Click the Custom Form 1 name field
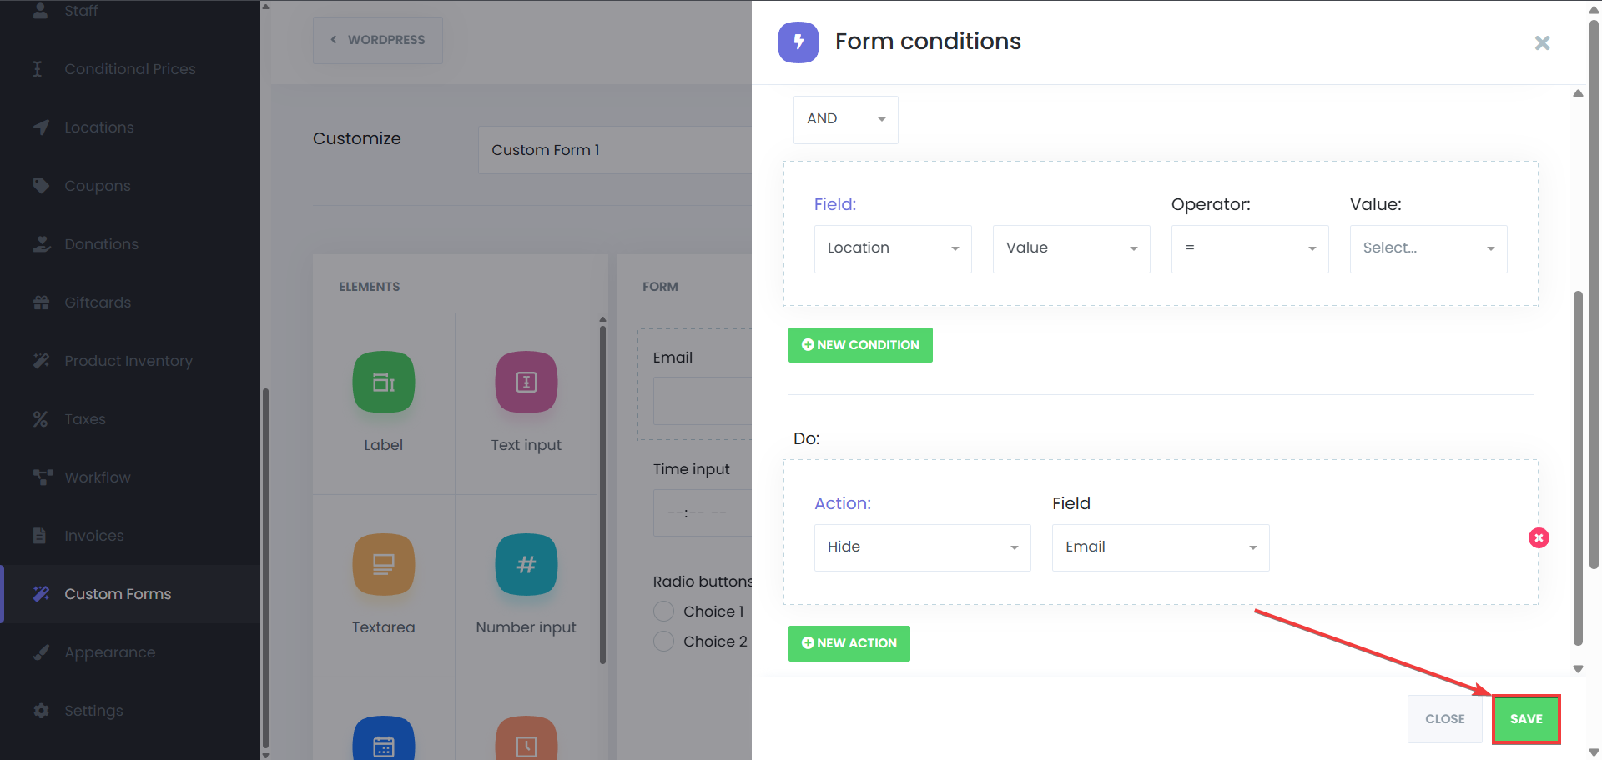 tap(613, 150)
